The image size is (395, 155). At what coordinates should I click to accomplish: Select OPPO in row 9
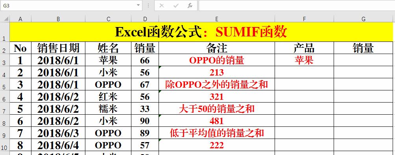(x=108, y=133)
